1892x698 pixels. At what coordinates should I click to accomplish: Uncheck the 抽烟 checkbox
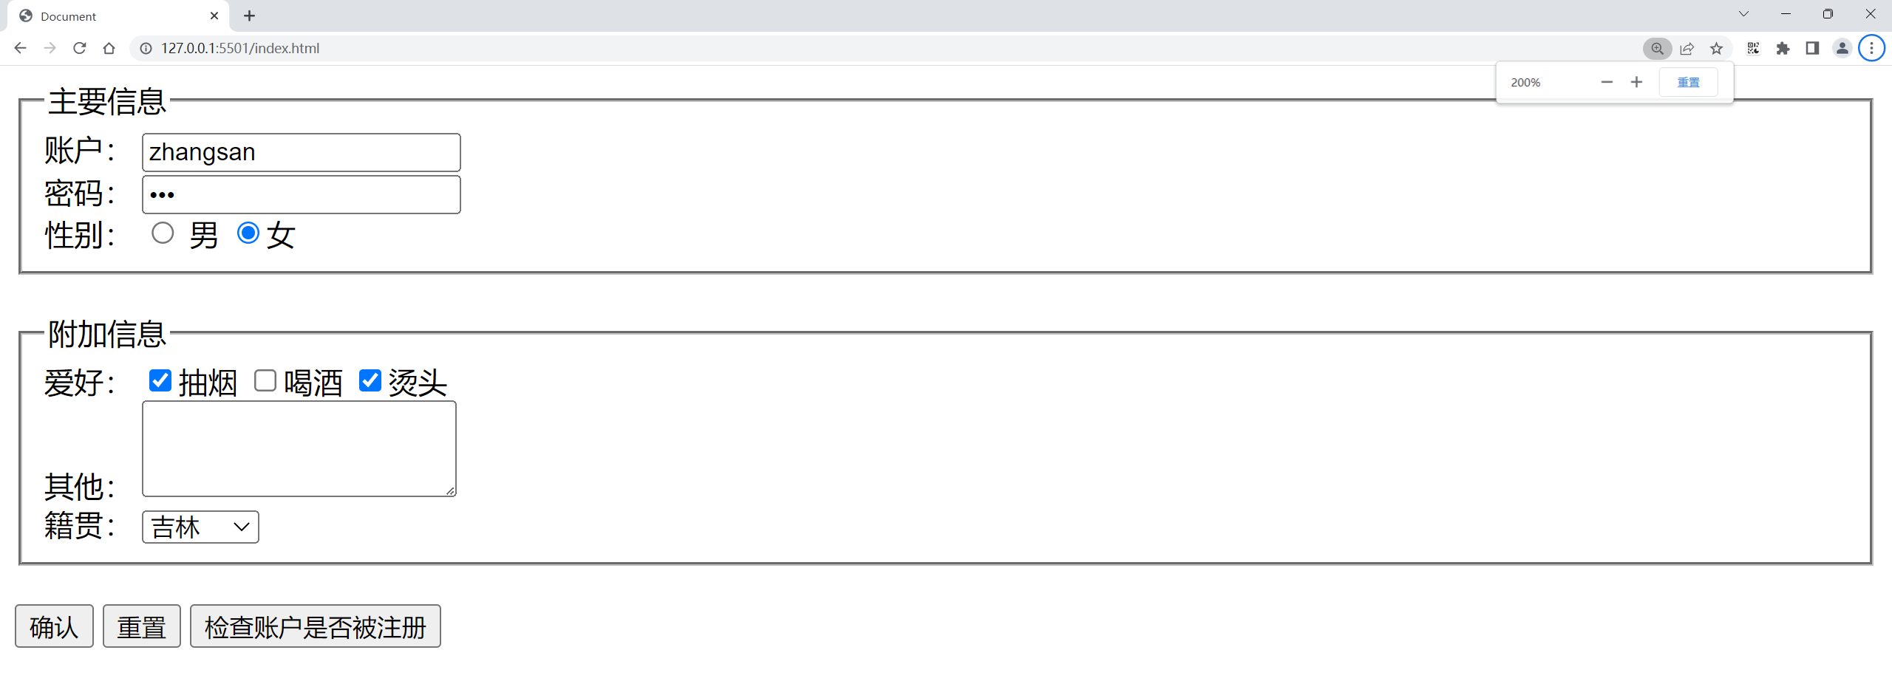(160, 380)
